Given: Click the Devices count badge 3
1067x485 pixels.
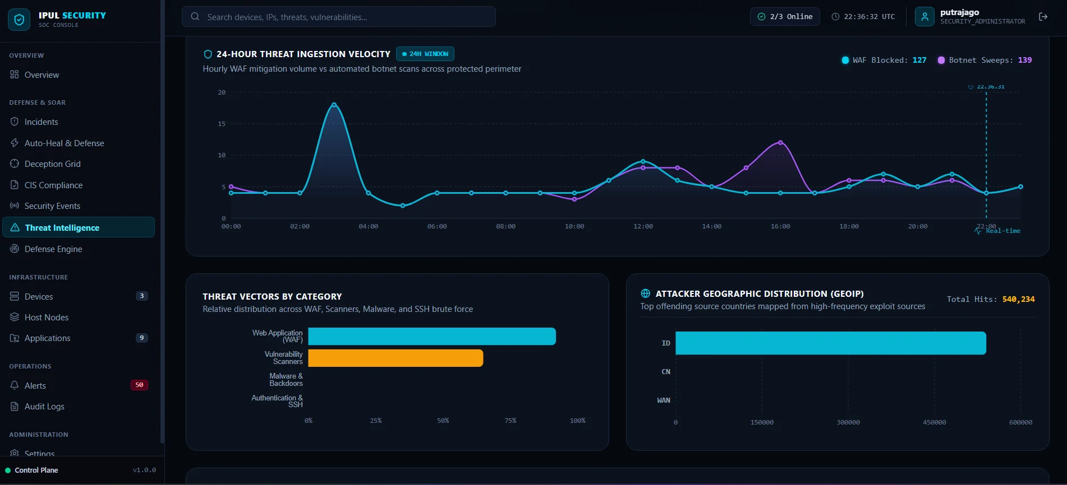Looking at the screenshot, I should tap(142, 296).
